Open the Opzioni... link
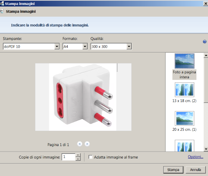 (x=195, y=157)
